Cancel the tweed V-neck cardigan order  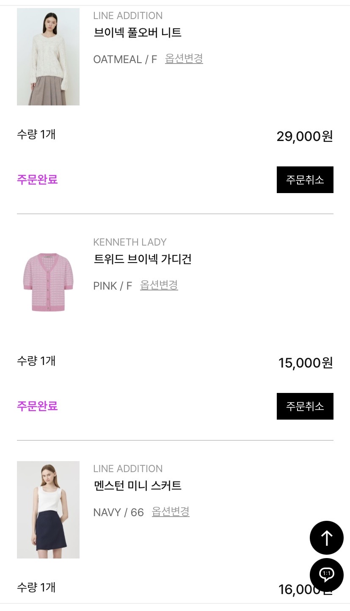tap(305, 406)
